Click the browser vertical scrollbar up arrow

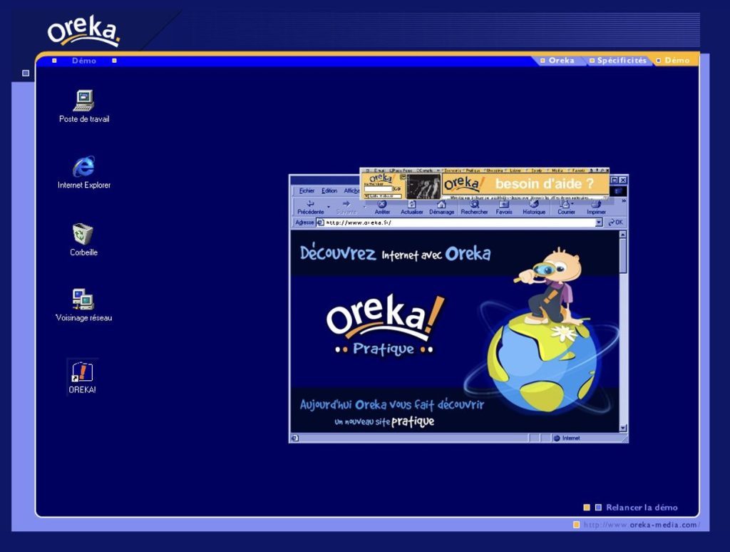pos(623,235)
